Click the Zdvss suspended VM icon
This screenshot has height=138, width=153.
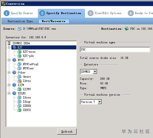pyautogui.click(x=19, y=81)
